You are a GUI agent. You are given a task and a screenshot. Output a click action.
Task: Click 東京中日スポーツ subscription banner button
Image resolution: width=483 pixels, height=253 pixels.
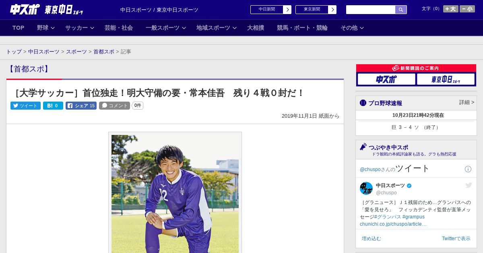point(446,79)
